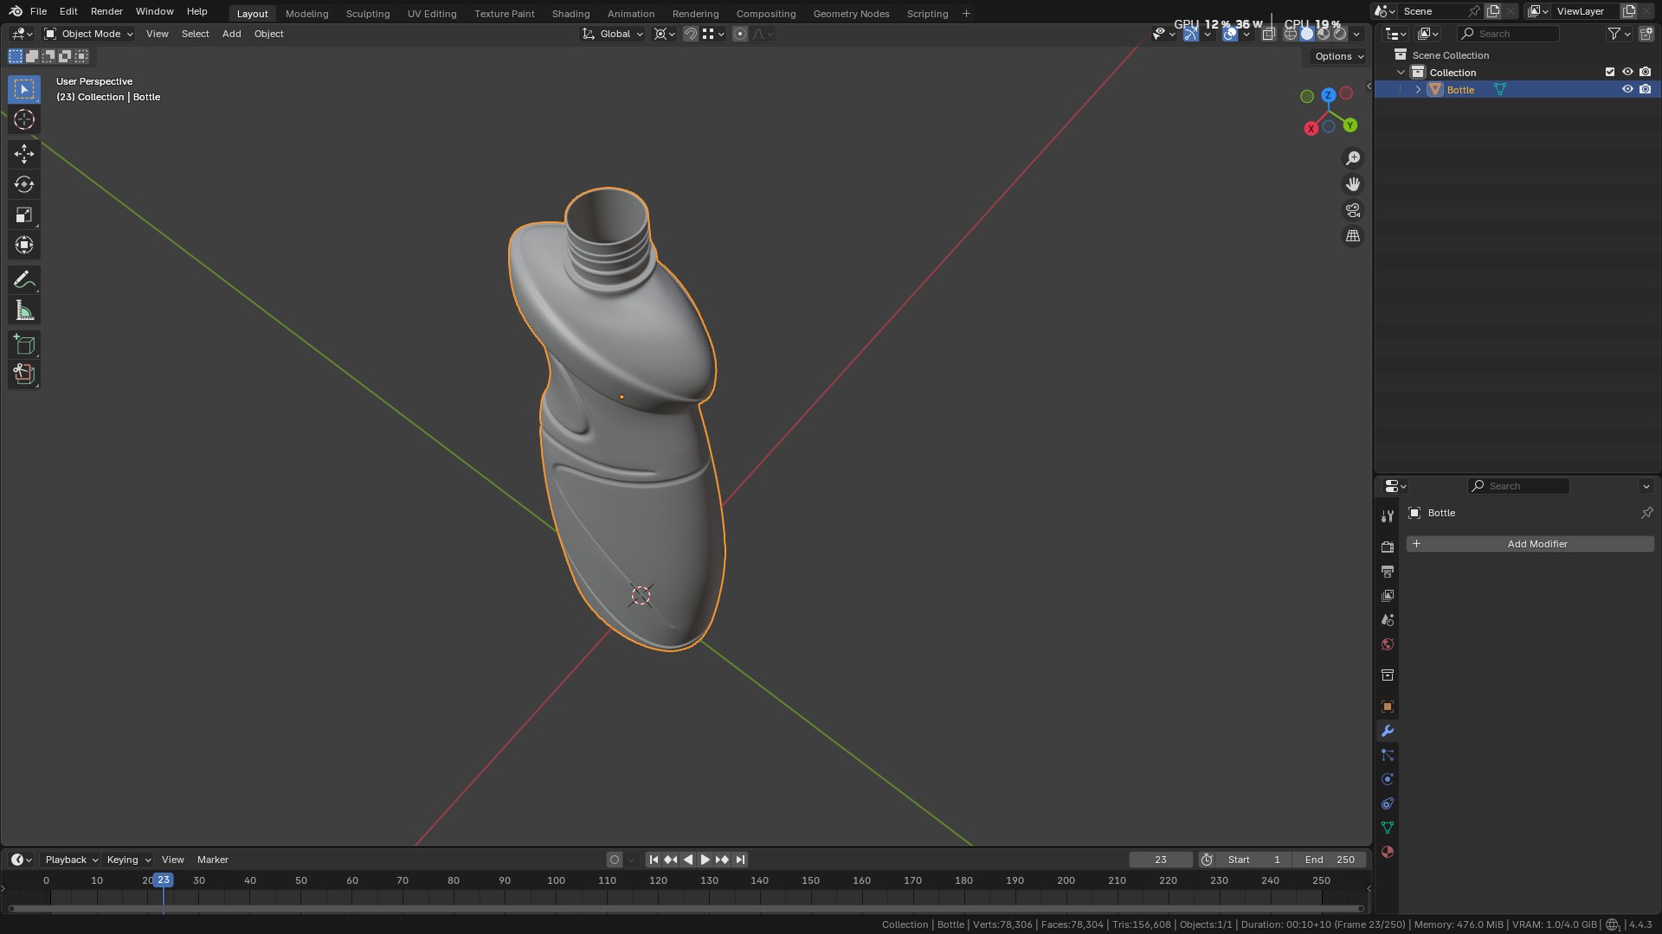Screen dimensions: 1662x934
Task: Open Playback dropdown in timeline
Action: [71, 860]
